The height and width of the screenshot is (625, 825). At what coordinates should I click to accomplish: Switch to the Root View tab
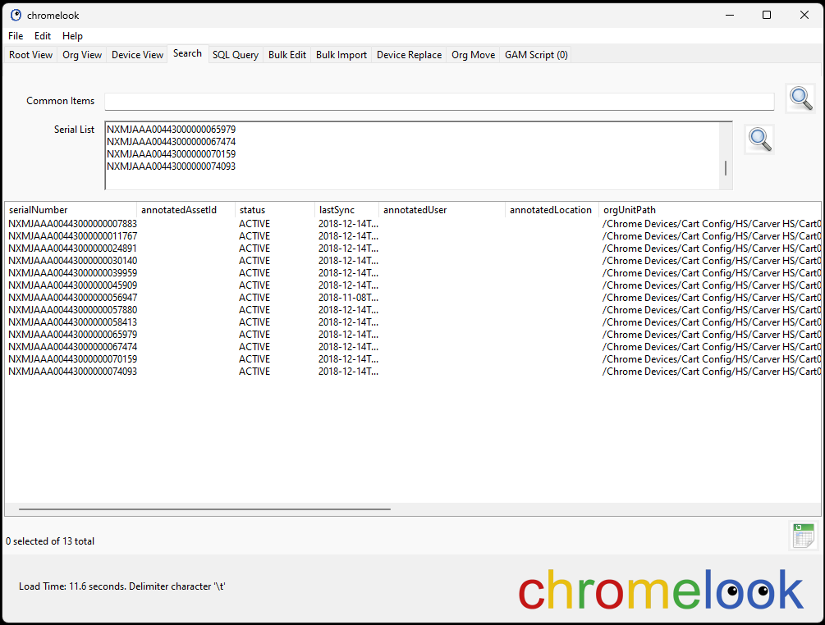pyautogui.click(x=30, y=54)
